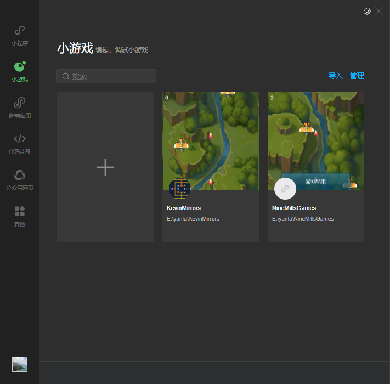This screenshot has width=390, height=384.
Task: Go to the 公众号网页 section
Action: click(20, 180)
